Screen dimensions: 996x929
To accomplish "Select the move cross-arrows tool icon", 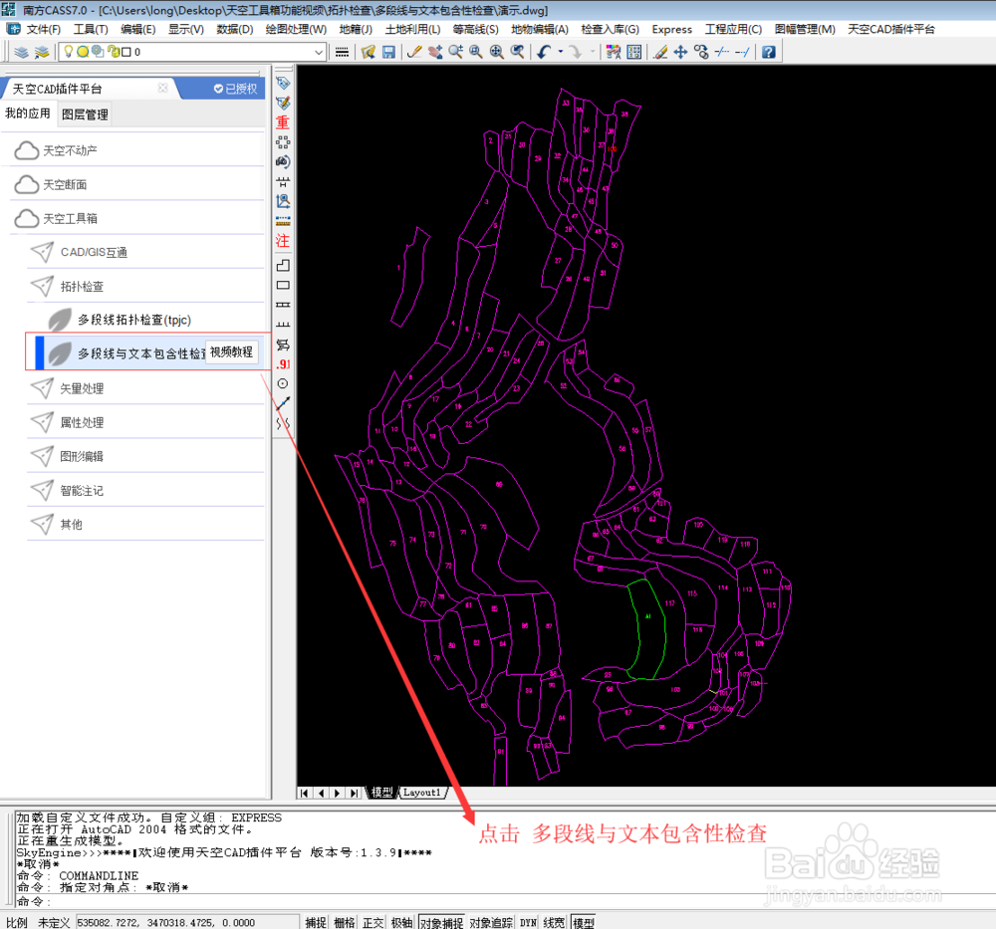I will point(680,52).
